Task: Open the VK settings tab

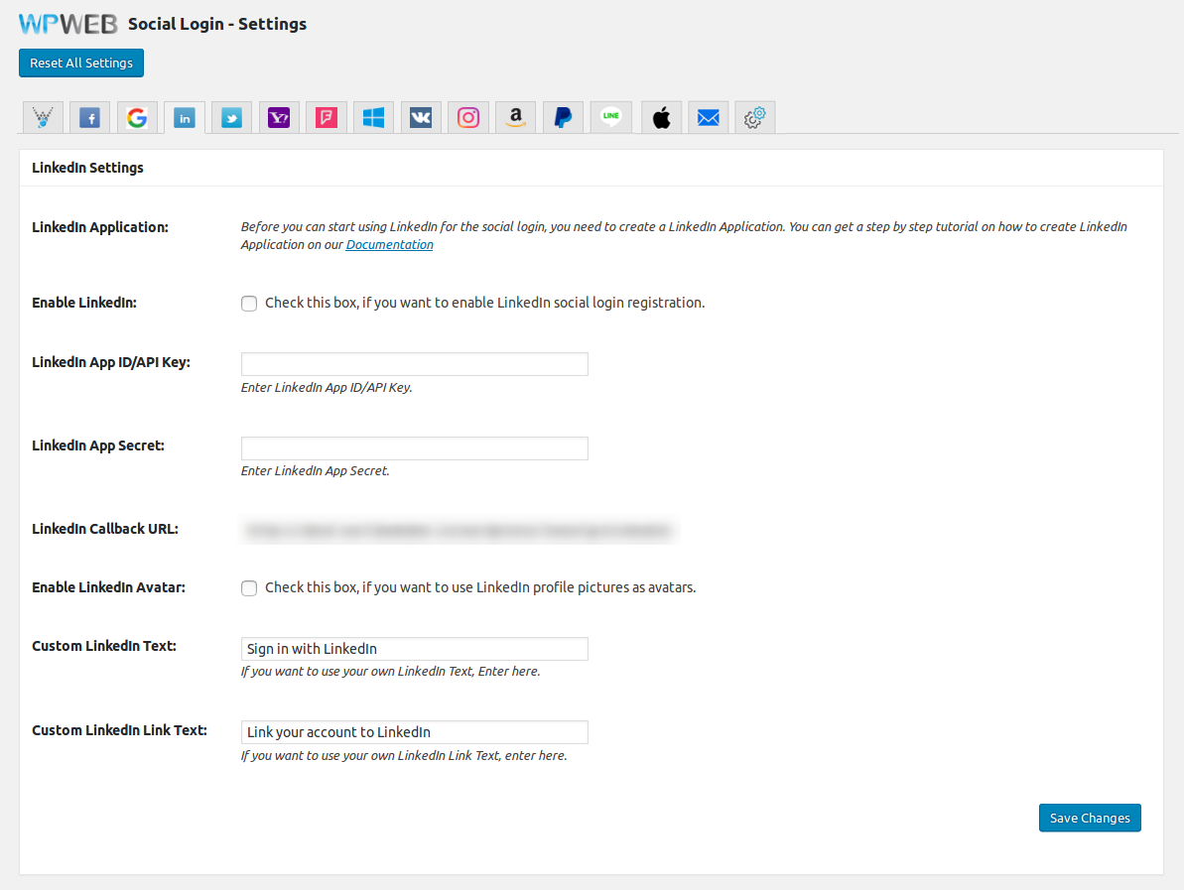Action: [x=421, y=118]
